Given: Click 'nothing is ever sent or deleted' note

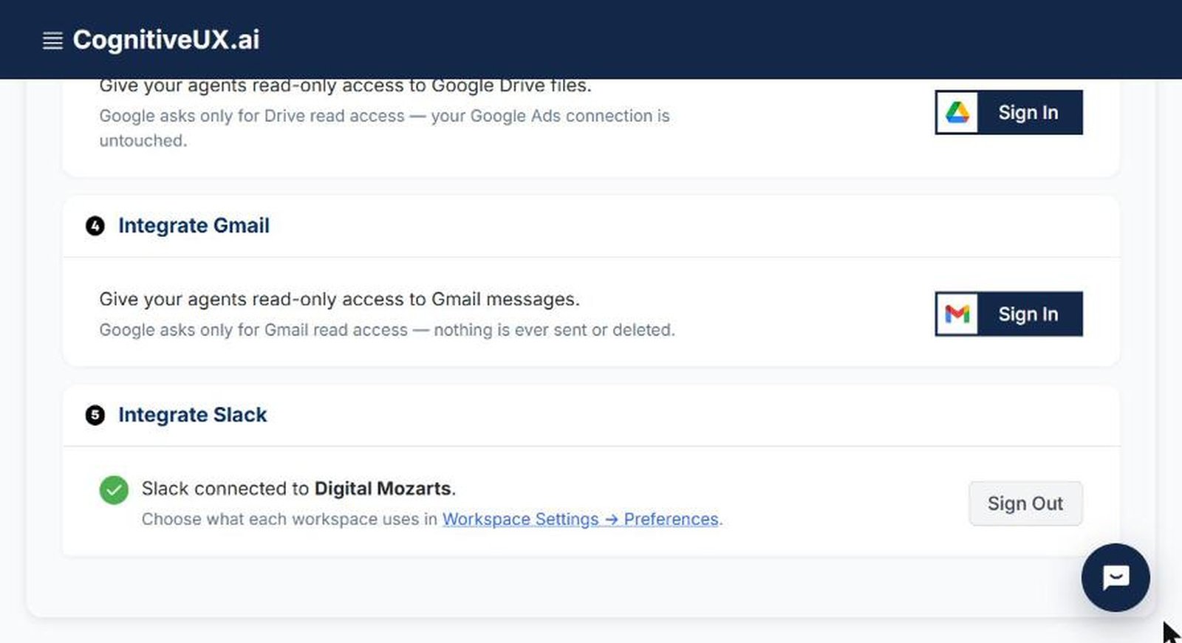Looking at the screenshot, I should tap(554, 330).
